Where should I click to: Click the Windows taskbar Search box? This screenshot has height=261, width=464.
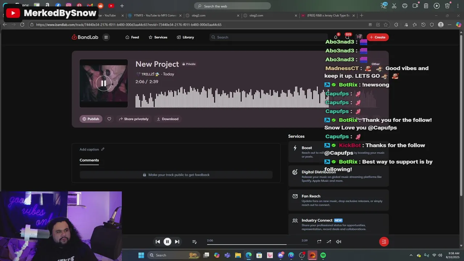point(174,255)
